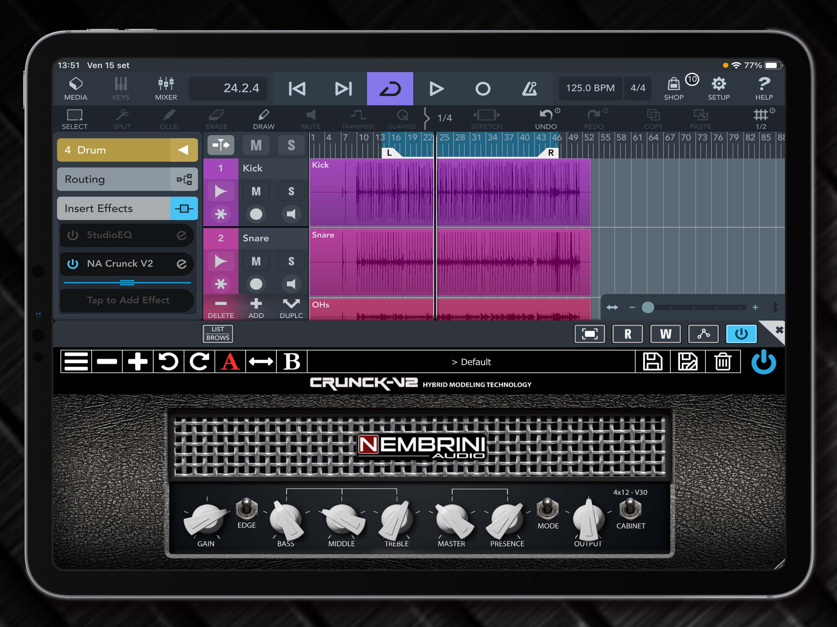Change the 1/4 quantize value
This screenshot has height=627, width=837.
[x=445, y=118]
